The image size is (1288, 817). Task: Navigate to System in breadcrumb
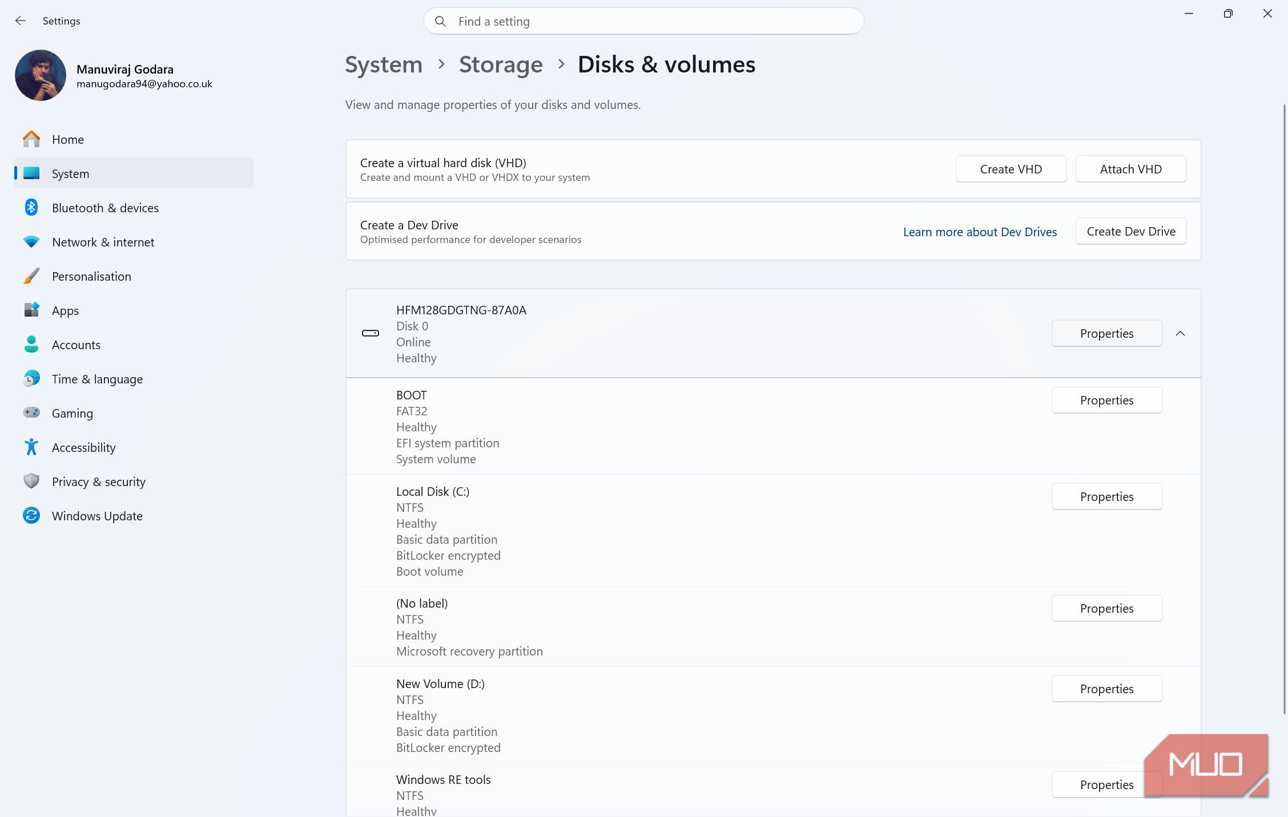click(x=384, y=64)
